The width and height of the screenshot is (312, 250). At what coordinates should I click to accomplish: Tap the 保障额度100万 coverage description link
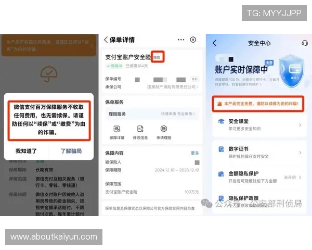point(246,82)
